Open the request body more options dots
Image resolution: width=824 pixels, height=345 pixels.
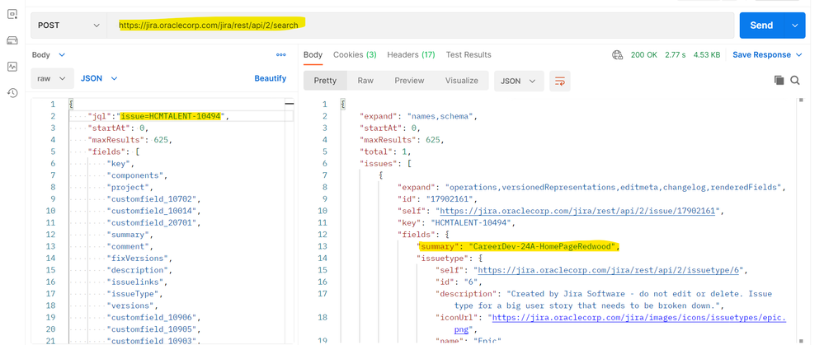pos(281,54)
